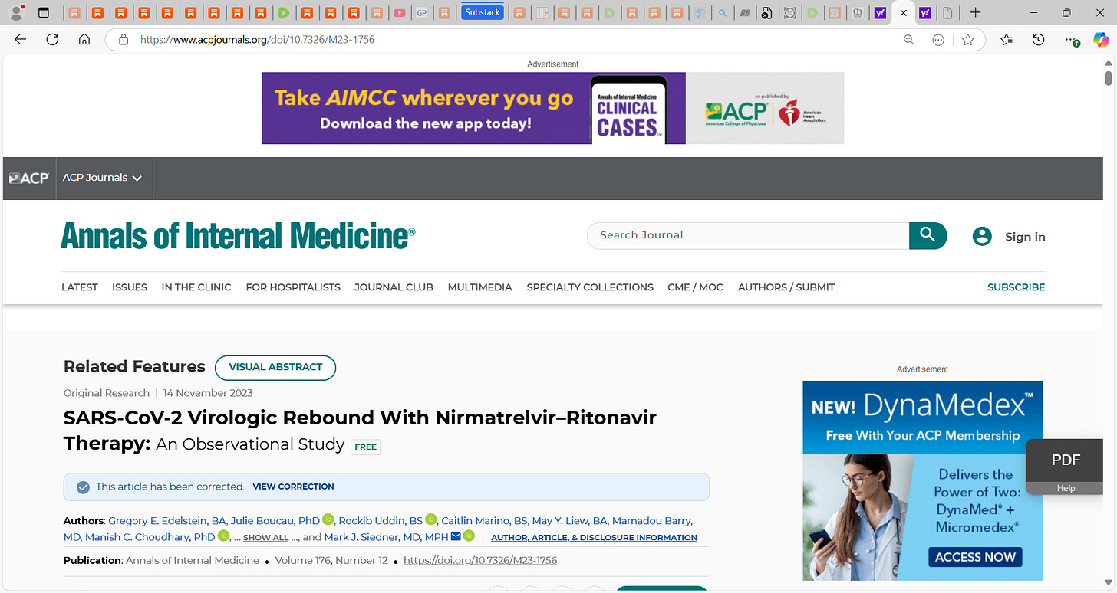Open the VISUAL ABSTRACT button
Screen dimensions: 1117x593
(275, 367)
